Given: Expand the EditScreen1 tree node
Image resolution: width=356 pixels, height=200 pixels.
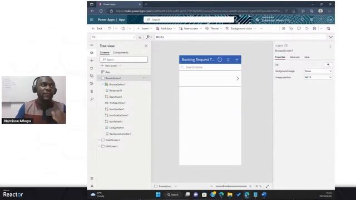Looking at the screenshot, I should pyautogui.click(x=99, y=146).
